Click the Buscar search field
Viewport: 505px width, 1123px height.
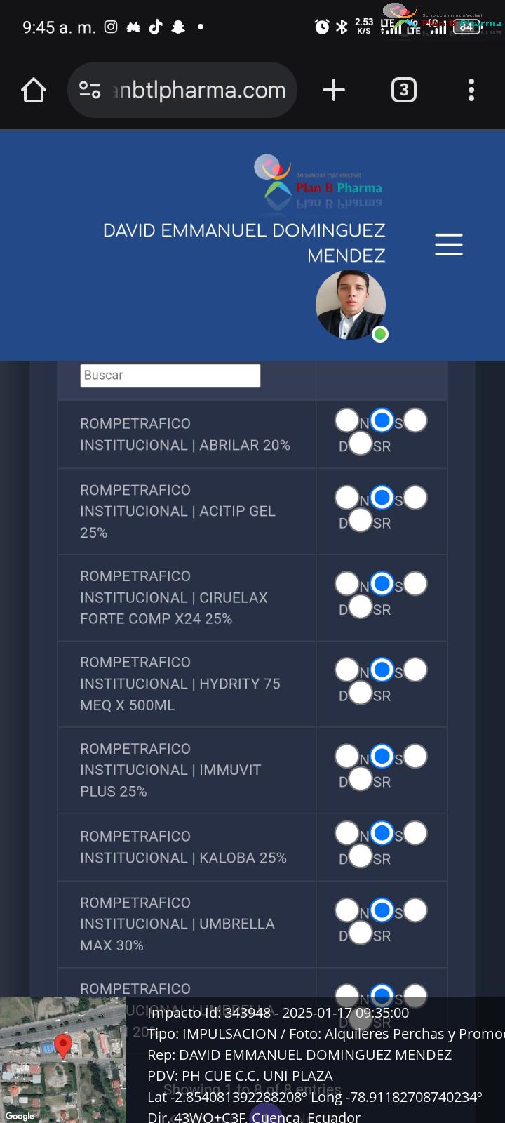pyautogui.click(x=170, y=376)
